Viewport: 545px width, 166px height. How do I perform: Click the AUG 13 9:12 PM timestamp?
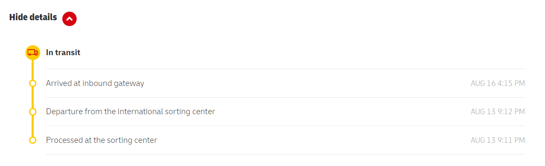498,112
